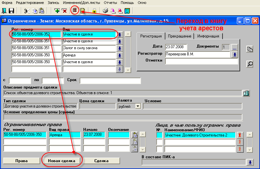260x169 pixels.
Task: Click the green plus add record icon
Action: pyautogui.click(x=57, y=11)
